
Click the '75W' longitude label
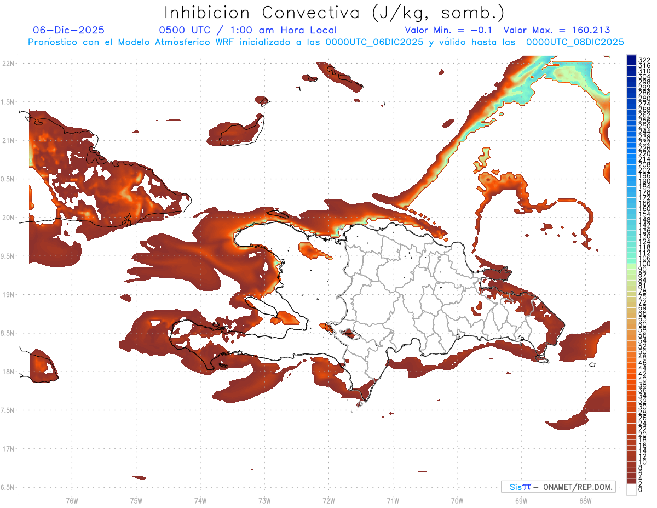pos(136,500)
